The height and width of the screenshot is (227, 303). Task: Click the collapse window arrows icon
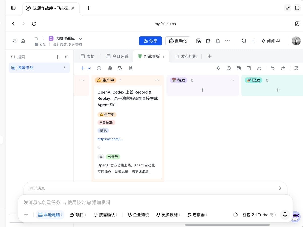point(288,8)
